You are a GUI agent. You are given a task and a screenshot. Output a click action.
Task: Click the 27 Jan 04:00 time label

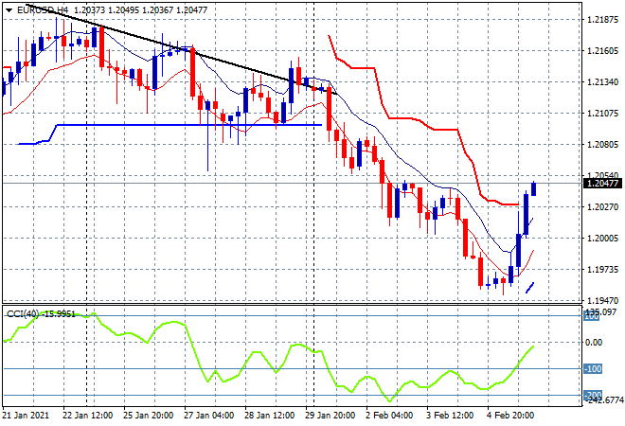click(x=209, y=416)
